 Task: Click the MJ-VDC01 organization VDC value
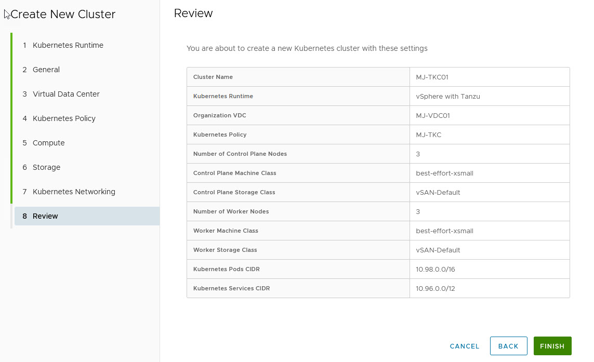pos(432,115)
